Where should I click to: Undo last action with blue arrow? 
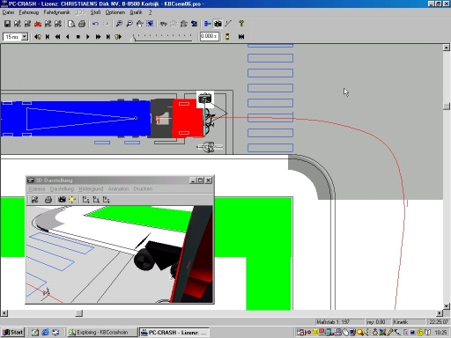pyautogui.click(x=95, y=24)
